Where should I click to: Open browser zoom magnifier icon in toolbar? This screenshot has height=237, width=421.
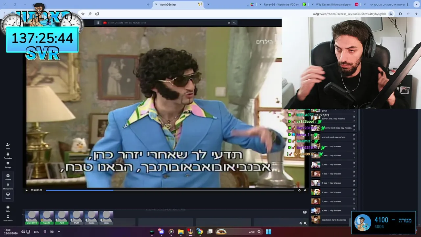tap(90, 14)
